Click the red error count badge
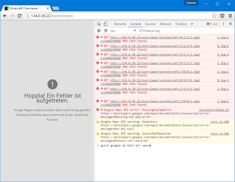This screenshot has height=182, width=235. tap(209, 24)
